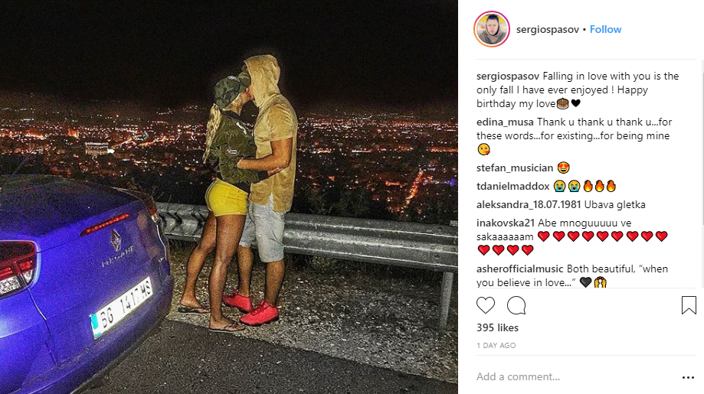Open the three-dots more options menu
The image size is (704, 394).
pos(688,377)
